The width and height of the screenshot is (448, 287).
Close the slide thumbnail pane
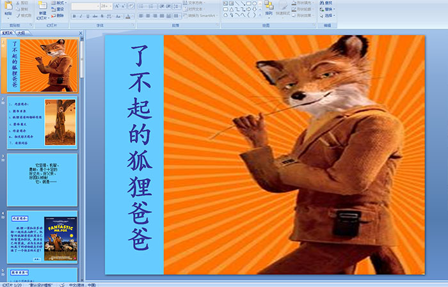[81, 33]
